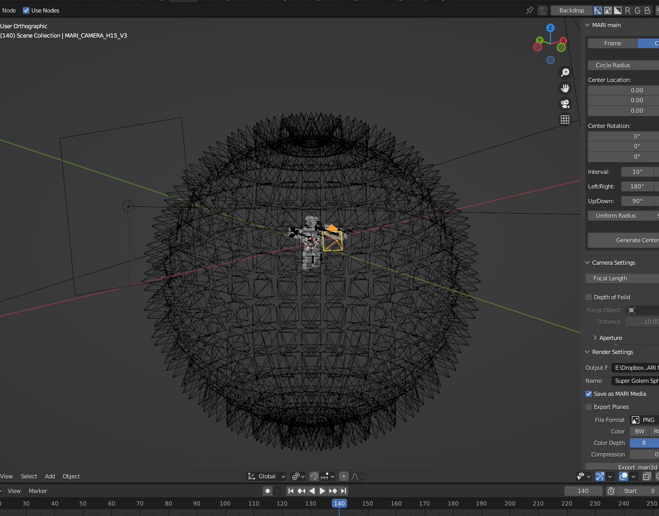
Task: Show only the R channel
Action: point(628,10)
